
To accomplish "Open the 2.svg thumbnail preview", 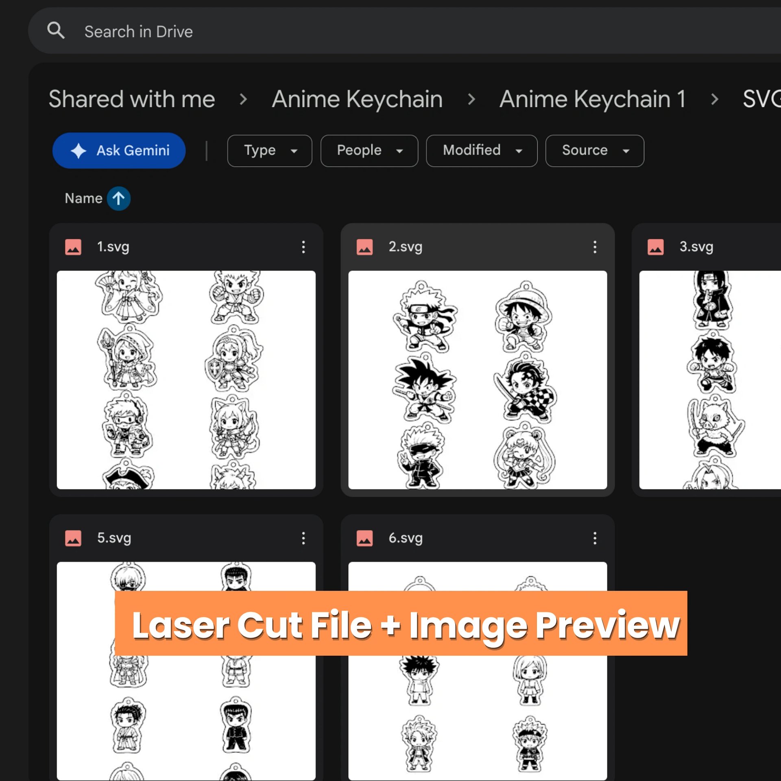I will point(478,380).
